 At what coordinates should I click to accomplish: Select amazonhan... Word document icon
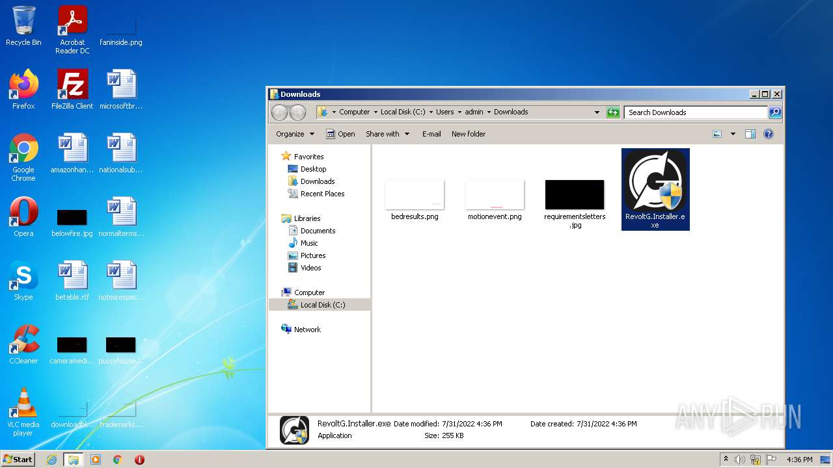tap(72, 153)
